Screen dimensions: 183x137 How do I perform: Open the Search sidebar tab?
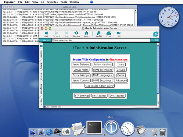click(41, 76)
